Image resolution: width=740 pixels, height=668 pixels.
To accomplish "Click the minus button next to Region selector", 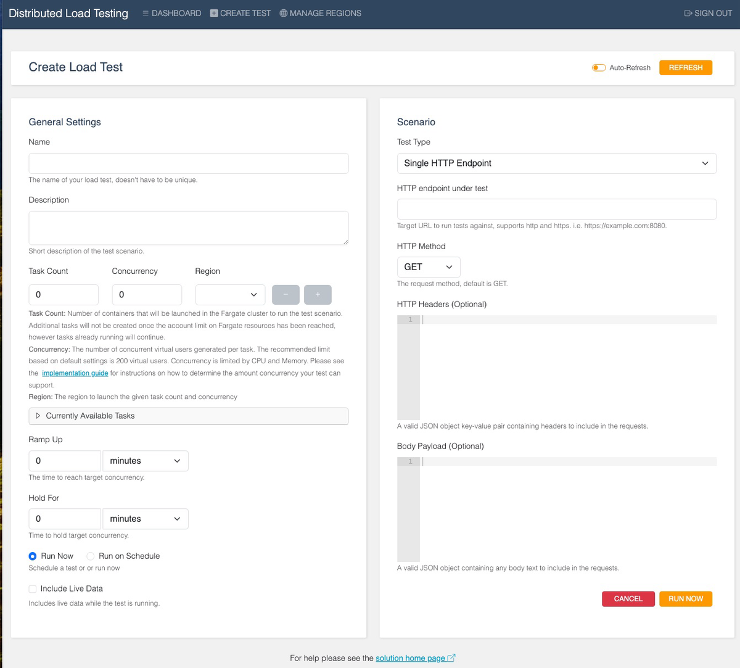I will pos(286,294).
